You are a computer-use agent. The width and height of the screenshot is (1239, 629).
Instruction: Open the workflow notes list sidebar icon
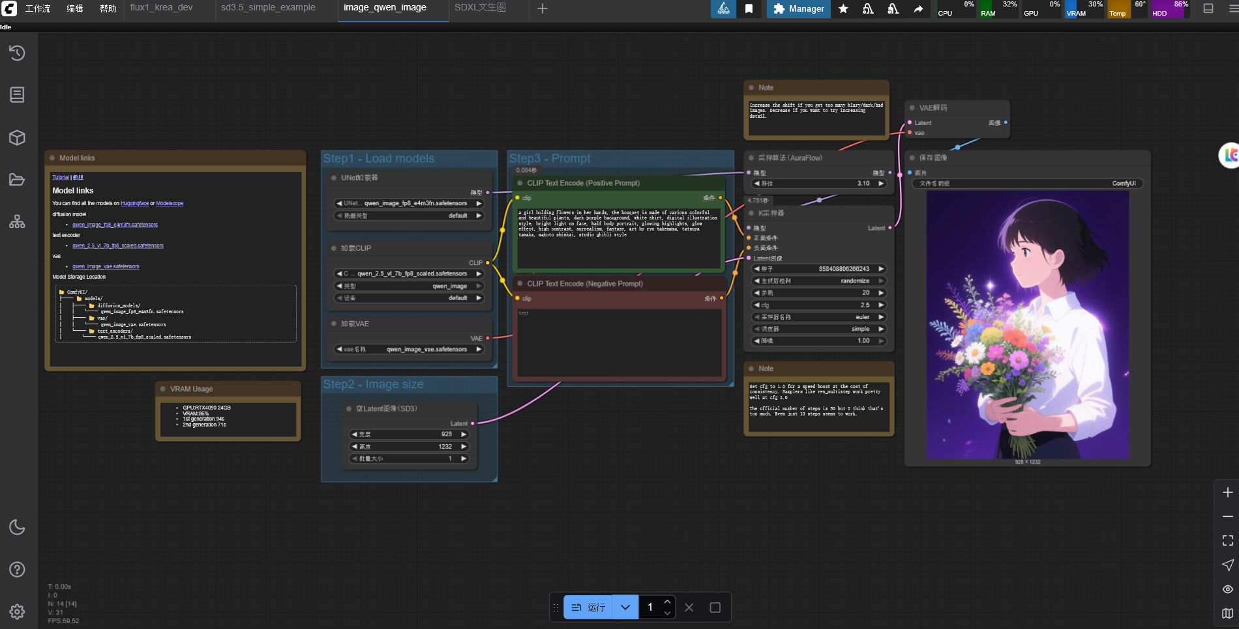(x=17, y=94)
